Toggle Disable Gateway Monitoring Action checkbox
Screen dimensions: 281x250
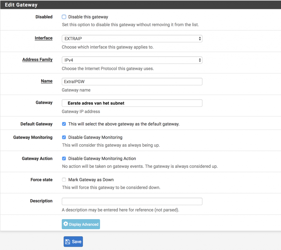tap(64, 159)
